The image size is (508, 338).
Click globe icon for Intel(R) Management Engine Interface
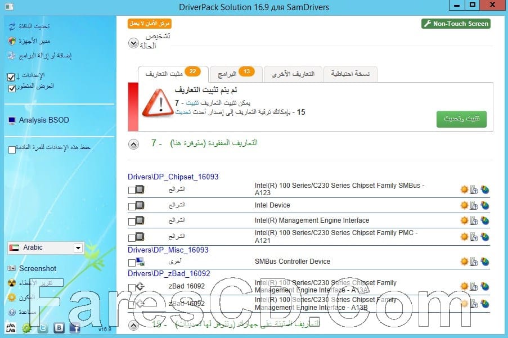click(485, 220)
